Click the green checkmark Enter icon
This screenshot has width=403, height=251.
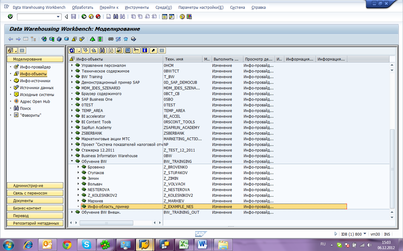pyautogui.click(x=10, y=17)
